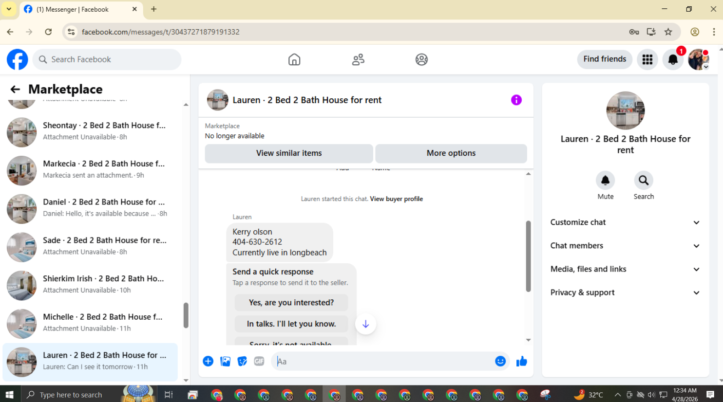Open Chrome tab search dropdown
The width and height of the screenshot is (723, 402).
tap(9, 9)
